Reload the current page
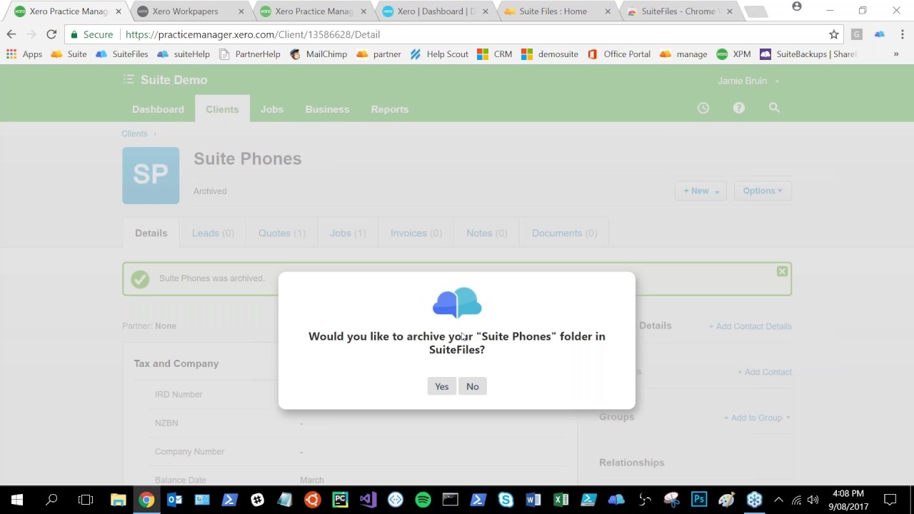The width and height of the screenshot is (914, 514). (x=51, y=34)
